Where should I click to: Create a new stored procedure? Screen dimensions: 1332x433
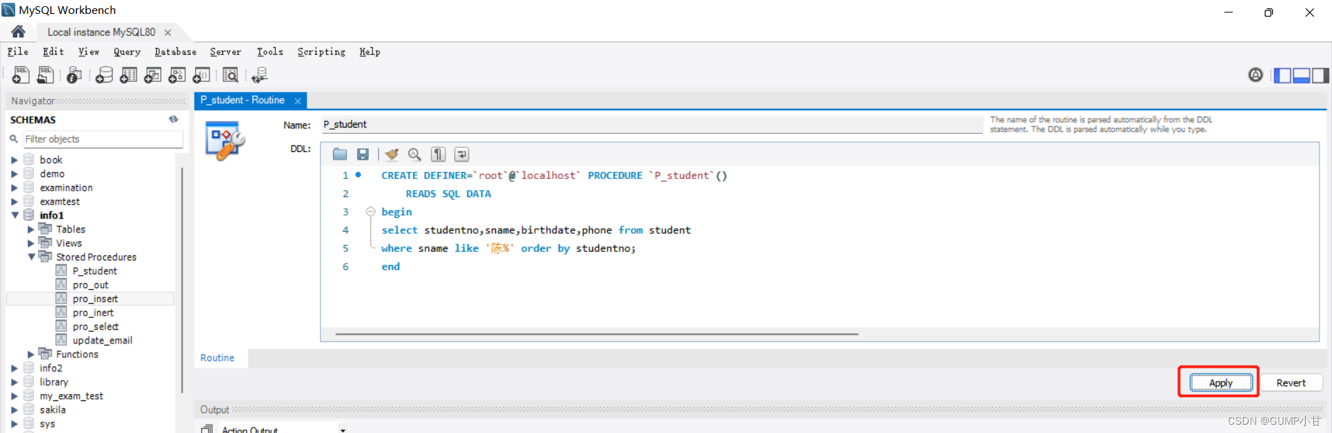(x=177, y=75)
